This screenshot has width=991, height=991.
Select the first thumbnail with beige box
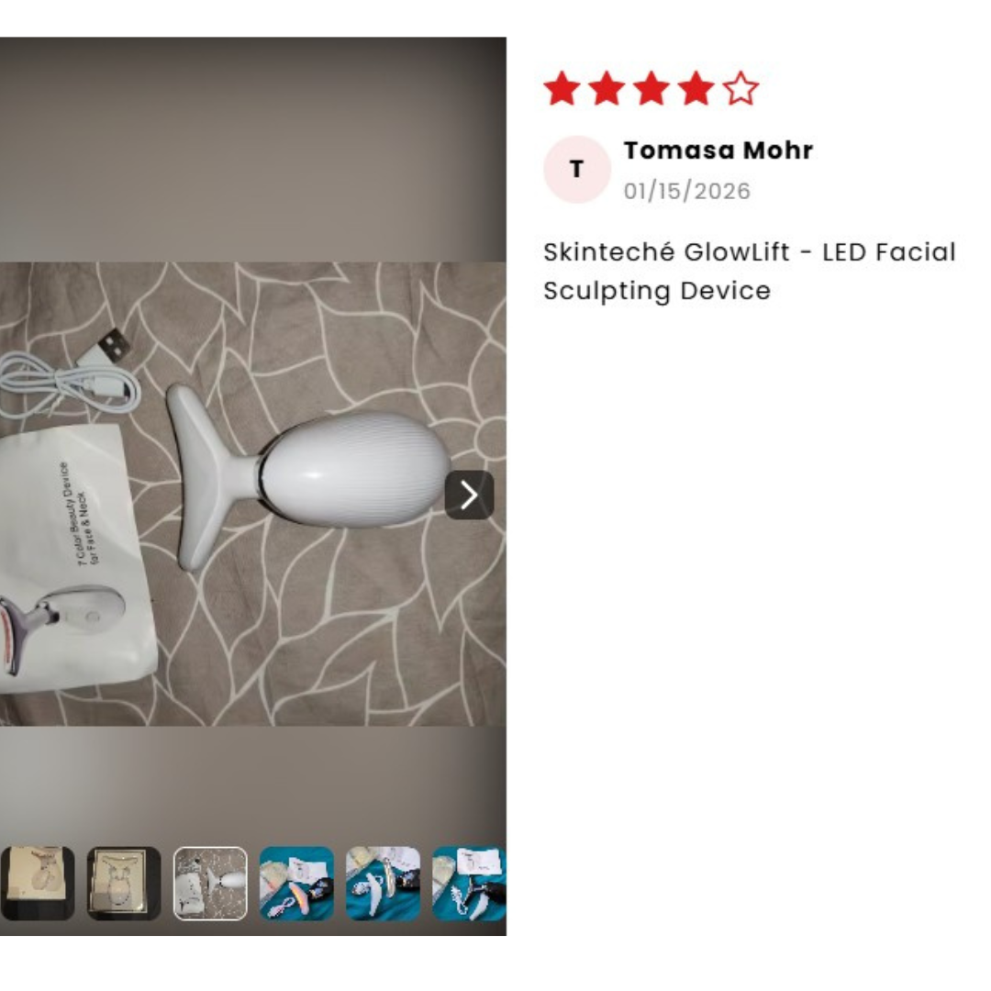[x=38, y=884]
